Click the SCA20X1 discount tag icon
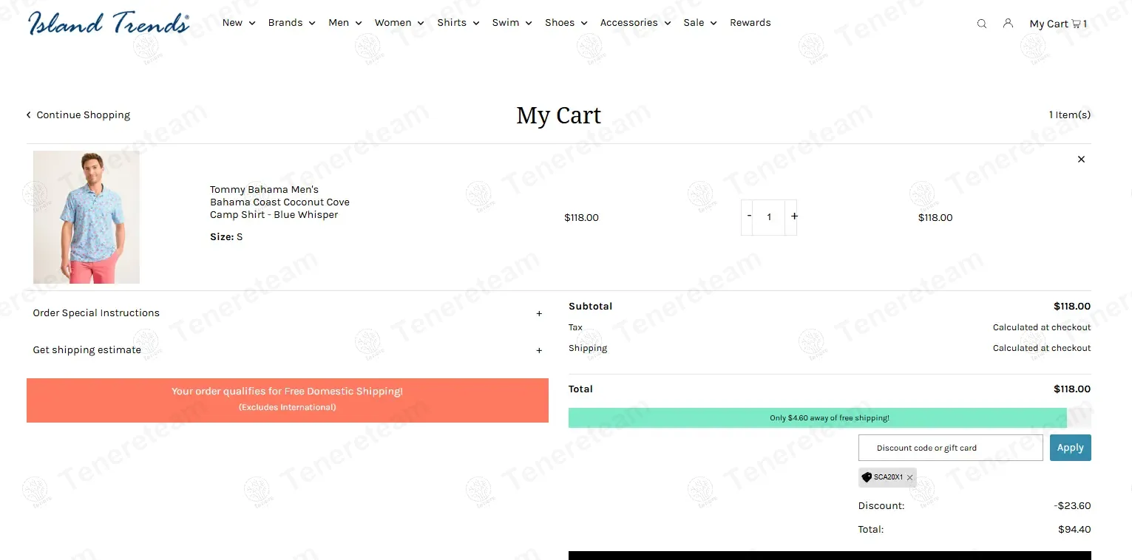The image size is (1132, 560). (x=867, y=477)
